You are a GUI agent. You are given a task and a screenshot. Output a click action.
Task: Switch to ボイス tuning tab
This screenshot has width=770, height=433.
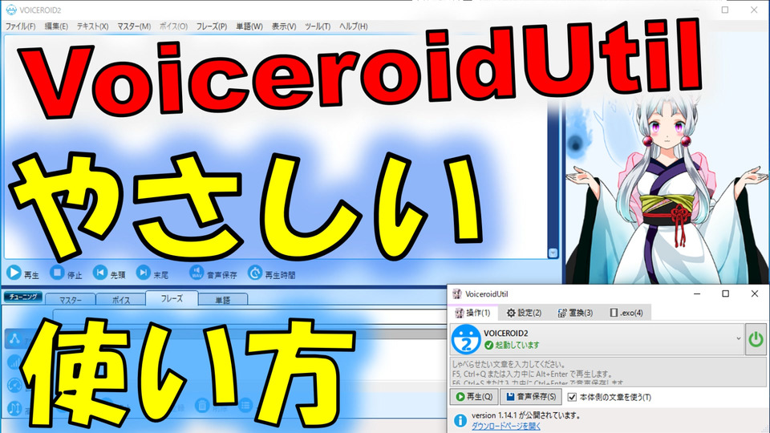pos(121,299)
